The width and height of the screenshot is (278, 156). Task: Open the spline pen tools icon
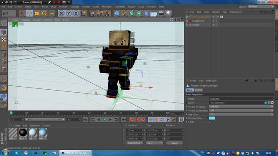pyautogui.click(x=124, y=13)
